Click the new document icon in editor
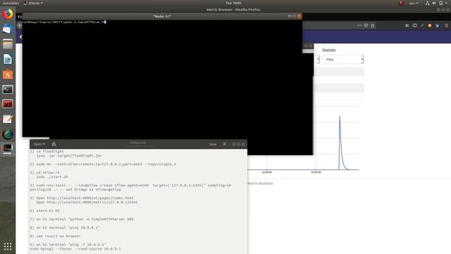Viewport: 451px width, 254px height. [x=54, y=144]
